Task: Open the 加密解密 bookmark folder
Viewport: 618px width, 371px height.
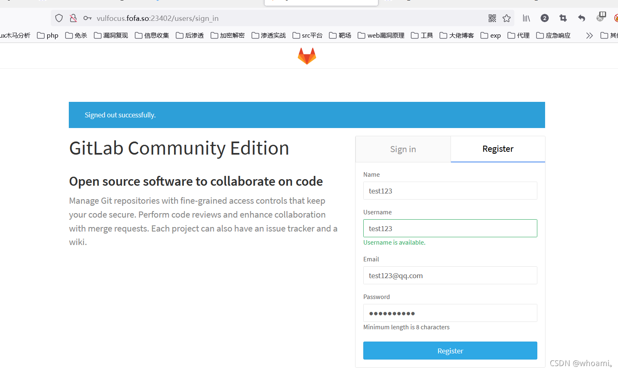Action: 228,36
